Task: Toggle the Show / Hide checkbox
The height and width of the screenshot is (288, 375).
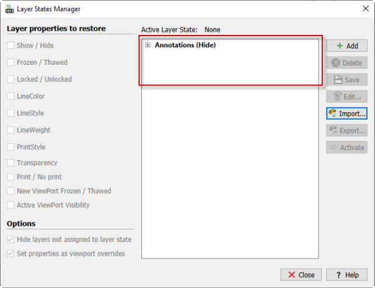Action: click(x=11, y=46)
